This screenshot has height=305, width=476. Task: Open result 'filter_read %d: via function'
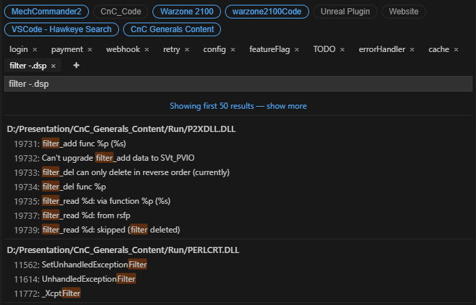(x=106, y=201)
